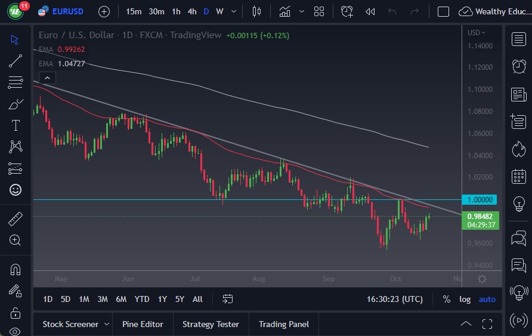Switch to the Strategy Tester tab
The height and width of the screenshot is (336, 532).
pyautogui.click(x=211, y=324)
